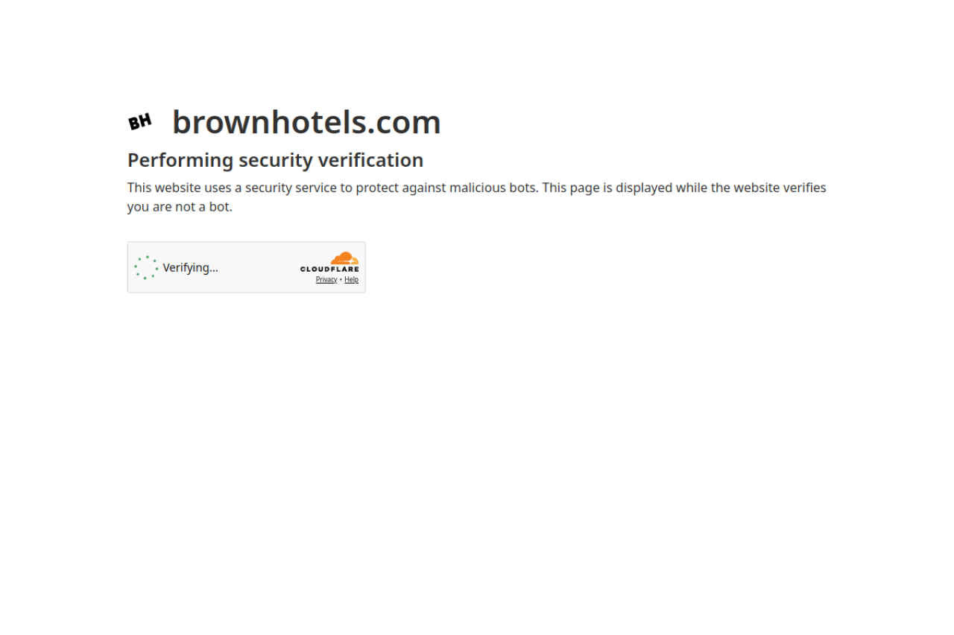Click the Performing security verification heading
Image resolution: width=954 pixels, height=635 pixels.
276,160
